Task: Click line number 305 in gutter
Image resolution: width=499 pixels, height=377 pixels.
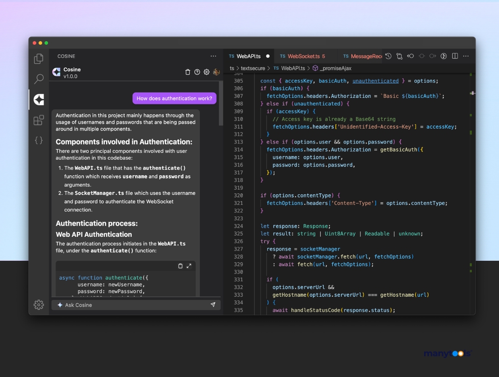Action: pyautogui.click(x=239, y=81)
